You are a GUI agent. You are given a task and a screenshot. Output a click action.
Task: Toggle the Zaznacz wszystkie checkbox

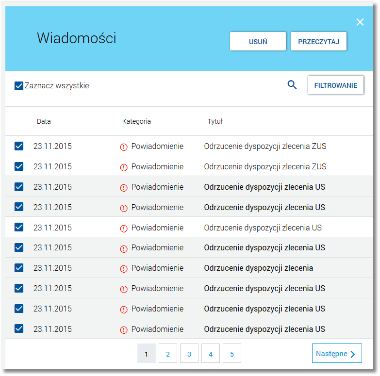(18, 86)
